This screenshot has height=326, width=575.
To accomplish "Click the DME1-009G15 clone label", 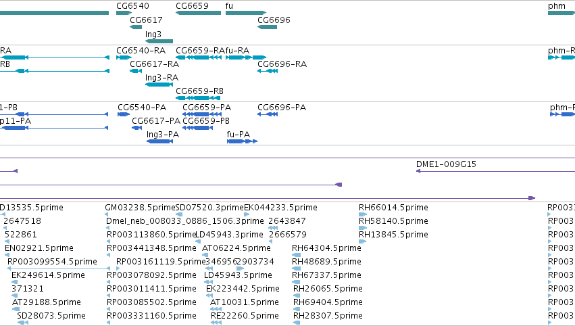I will pos(446,164).
